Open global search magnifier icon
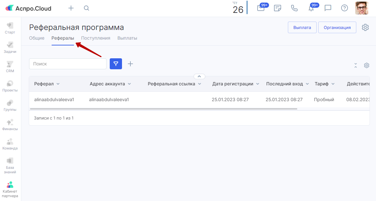Image resolution: width=376 pixels, height=201 pixels. tap(86, 8)
